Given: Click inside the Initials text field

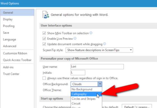Looking at the screenshot, I should point(78,73).
